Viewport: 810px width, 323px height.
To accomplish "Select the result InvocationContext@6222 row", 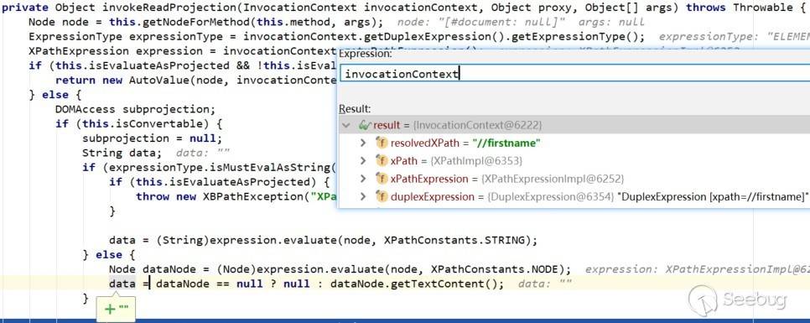I will click(574, 125).
